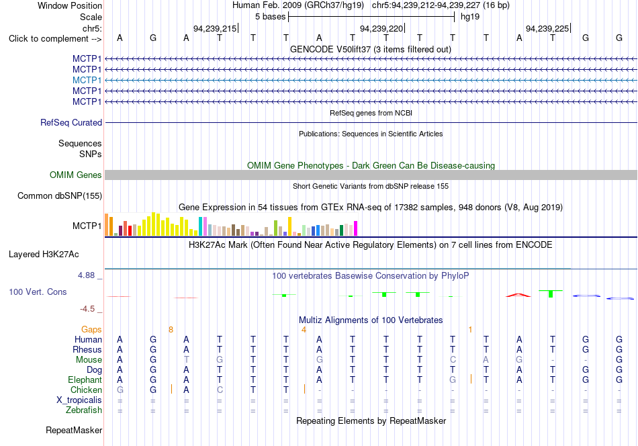Viewport: 638px width, 446px height.
Task: Click the orange gap count 1
Action: (470, 329)
